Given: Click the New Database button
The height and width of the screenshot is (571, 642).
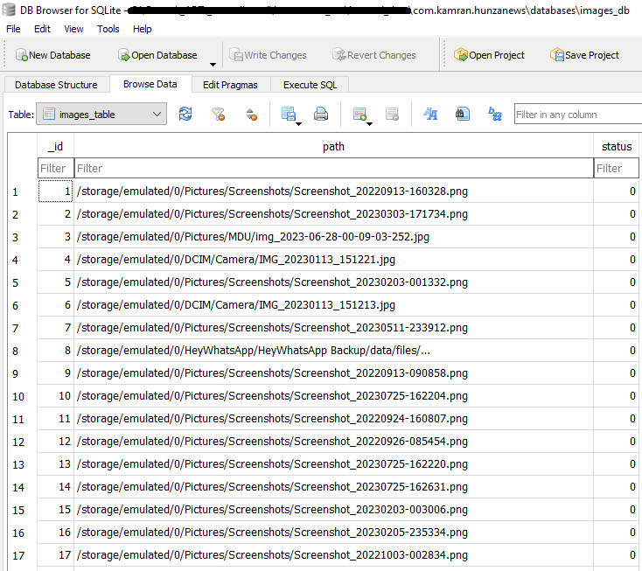Looking at the screenshot, I should (53, 55).
